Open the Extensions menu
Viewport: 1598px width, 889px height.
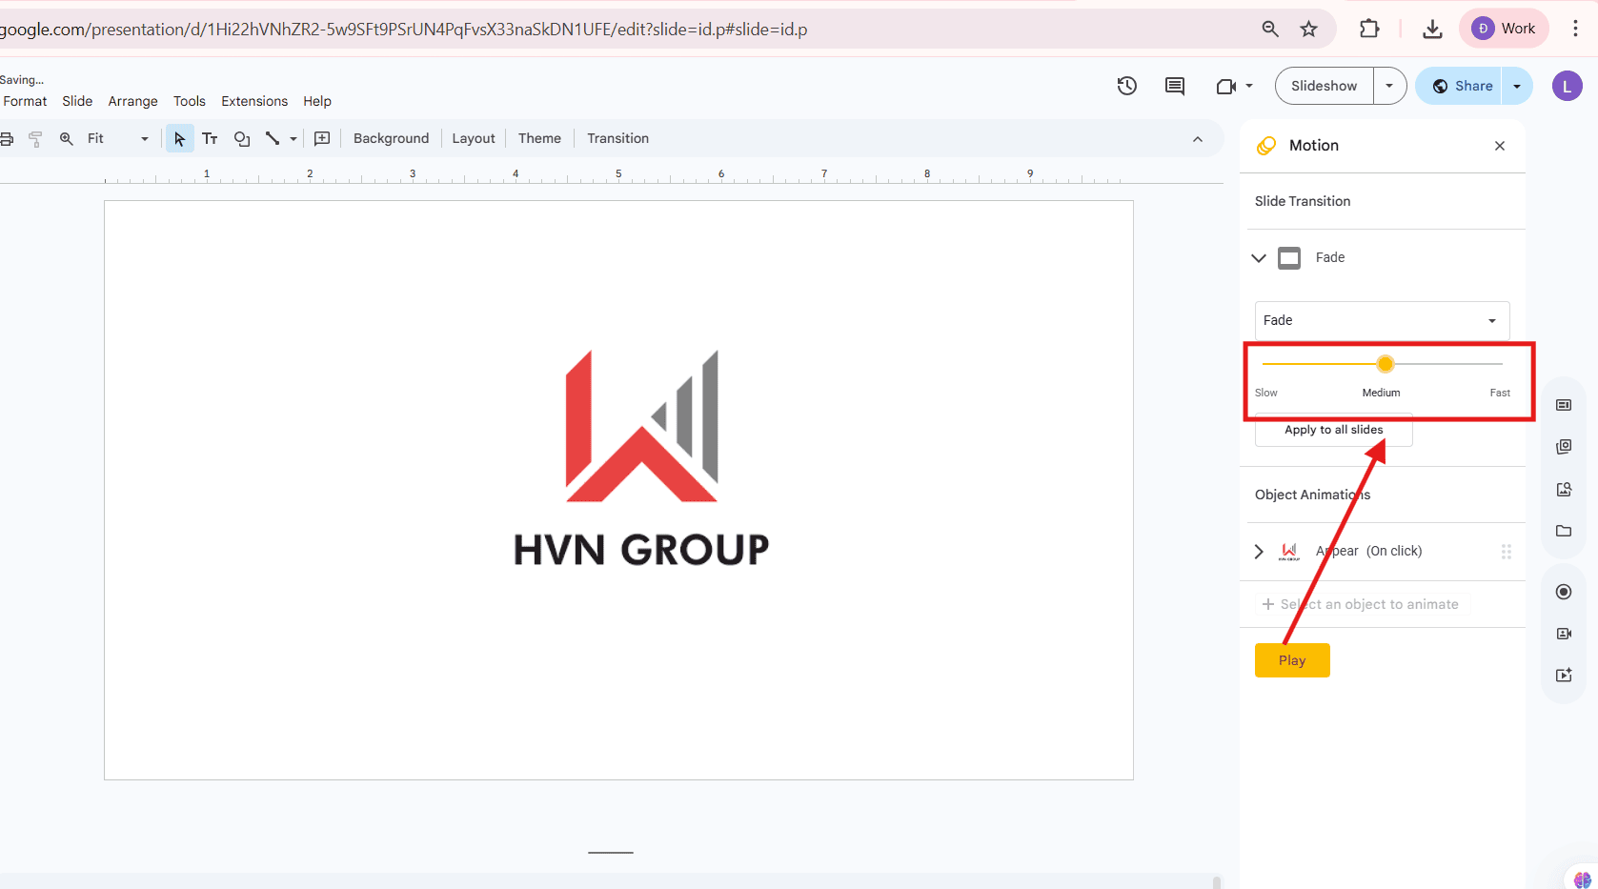[253, 101]
